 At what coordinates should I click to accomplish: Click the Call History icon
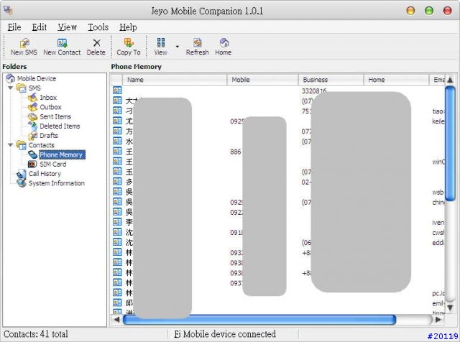[x=22, y=174]
